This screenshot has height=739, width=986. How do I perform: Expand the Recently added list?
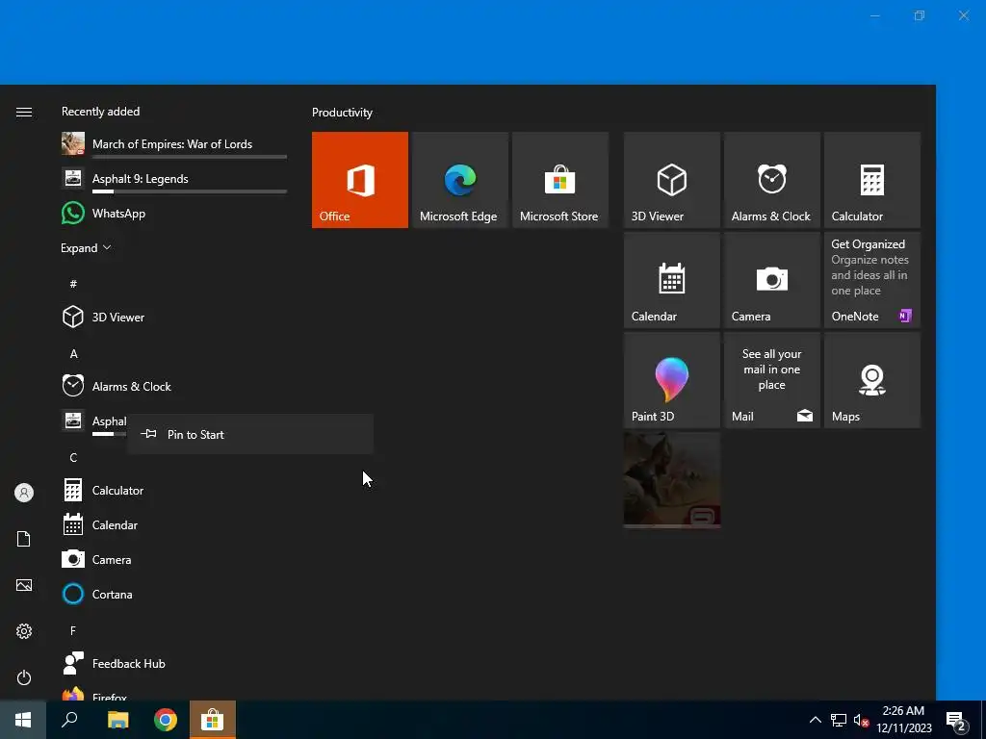coord(86,248)
